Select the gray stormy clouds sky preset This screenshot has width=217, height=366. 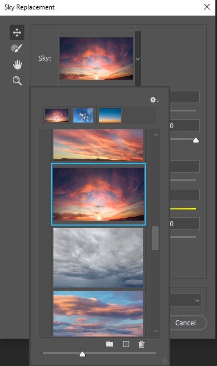pyautogui.click(x=98, y=257)
